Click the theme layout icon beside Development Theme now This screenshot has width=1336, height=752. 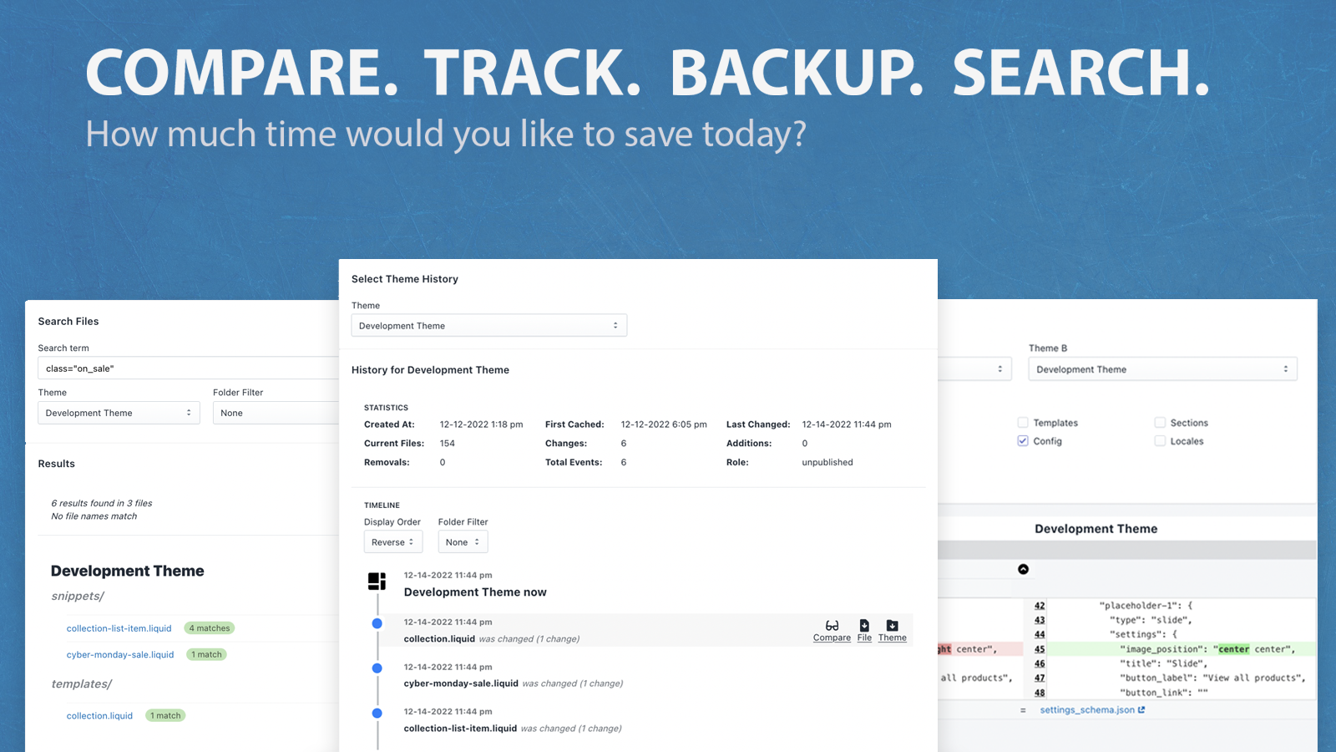(377, 581)
